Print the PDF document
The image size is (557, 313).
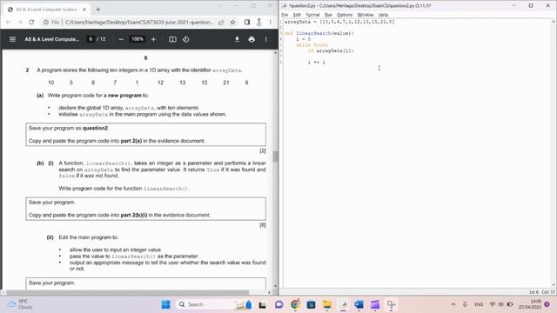point(252,39)
